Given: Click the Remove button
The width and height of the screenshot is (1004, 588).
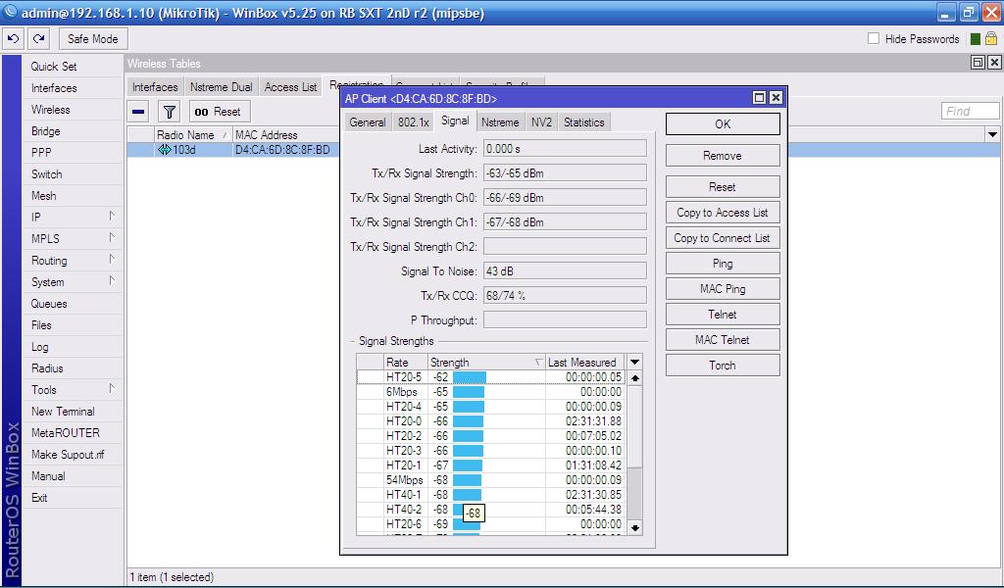Looking at the screenshot, I should [723, 156].
